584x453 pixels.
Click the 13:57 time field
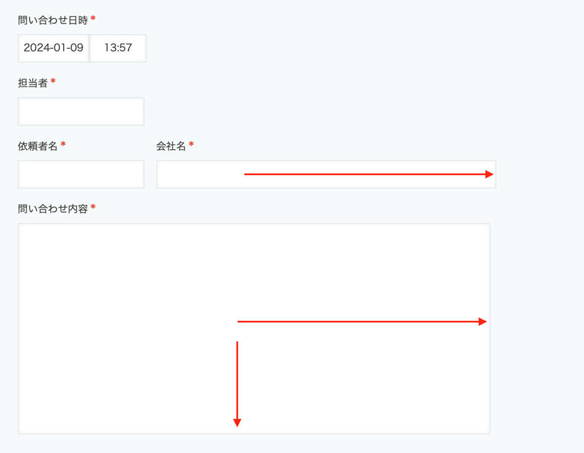point(118,48)
